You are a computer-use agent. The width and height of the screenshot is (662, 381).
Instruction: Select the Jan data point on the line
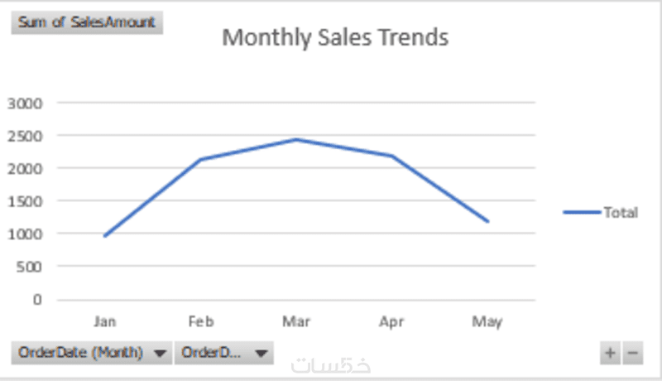(x=105, y=236)
